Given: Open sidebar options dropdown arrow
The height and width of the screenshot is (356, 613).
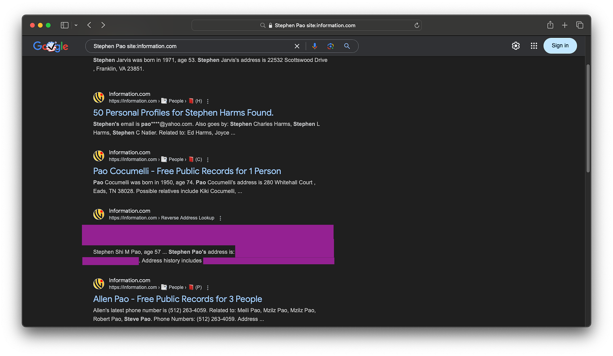Looking at the screenshot, I should (76, 25).
